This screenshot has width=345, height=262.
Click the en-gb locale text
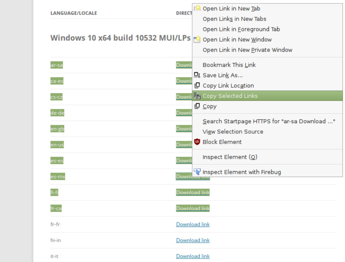click(57, 129)
